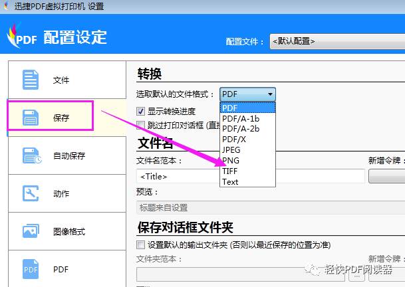The height and width of the screenshot is (287, 405).
Task: Check 设置默认的输出文件夹 option
Action: point(140,244)
